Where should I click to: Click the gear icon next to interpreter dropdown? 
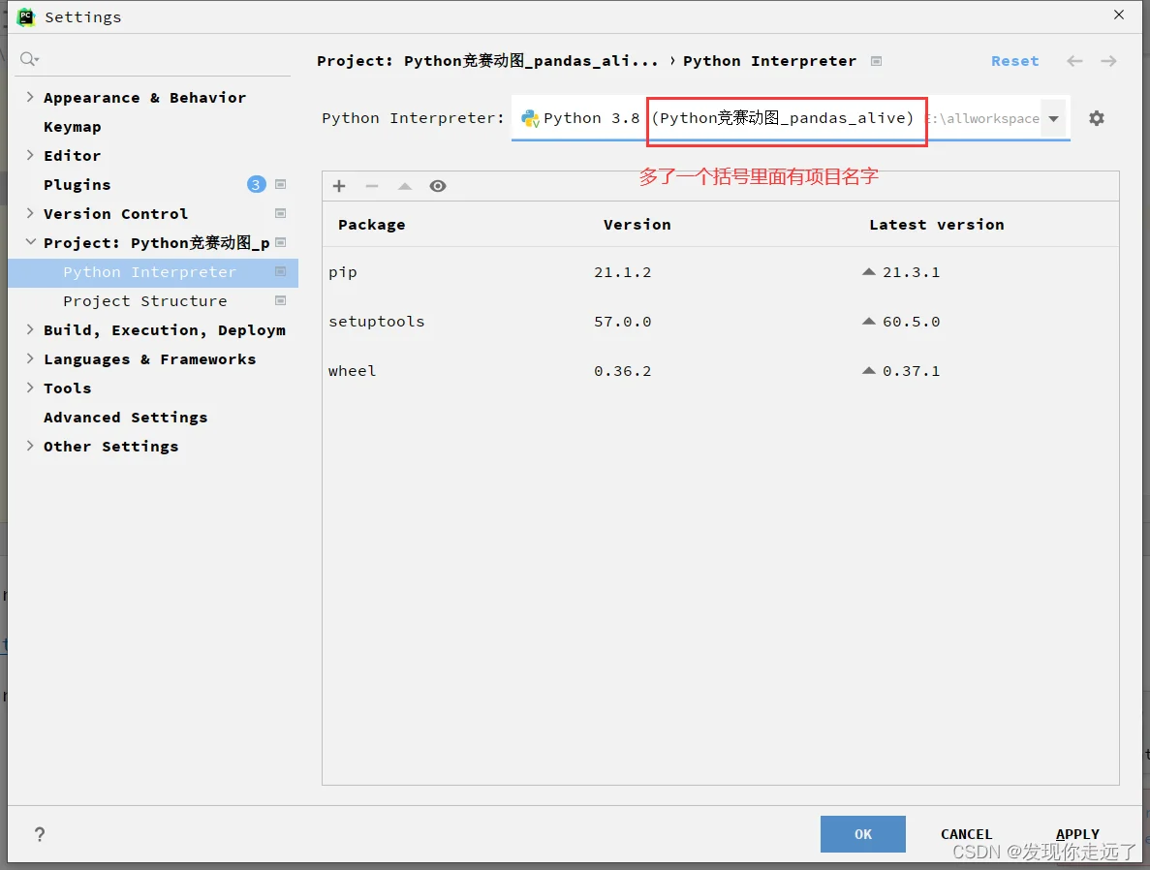(x=1097, y=118)
